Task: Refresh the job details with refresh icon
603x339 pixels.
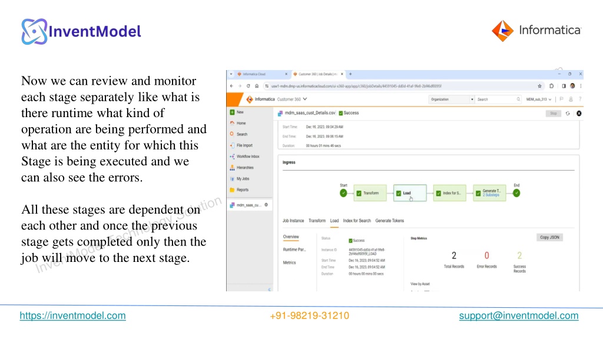Action: point(568,114)
